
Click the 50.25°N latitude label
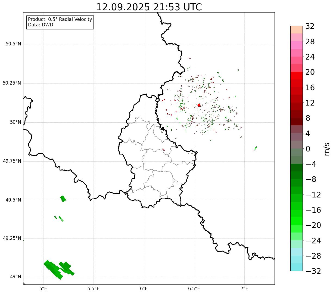(12, 83)
